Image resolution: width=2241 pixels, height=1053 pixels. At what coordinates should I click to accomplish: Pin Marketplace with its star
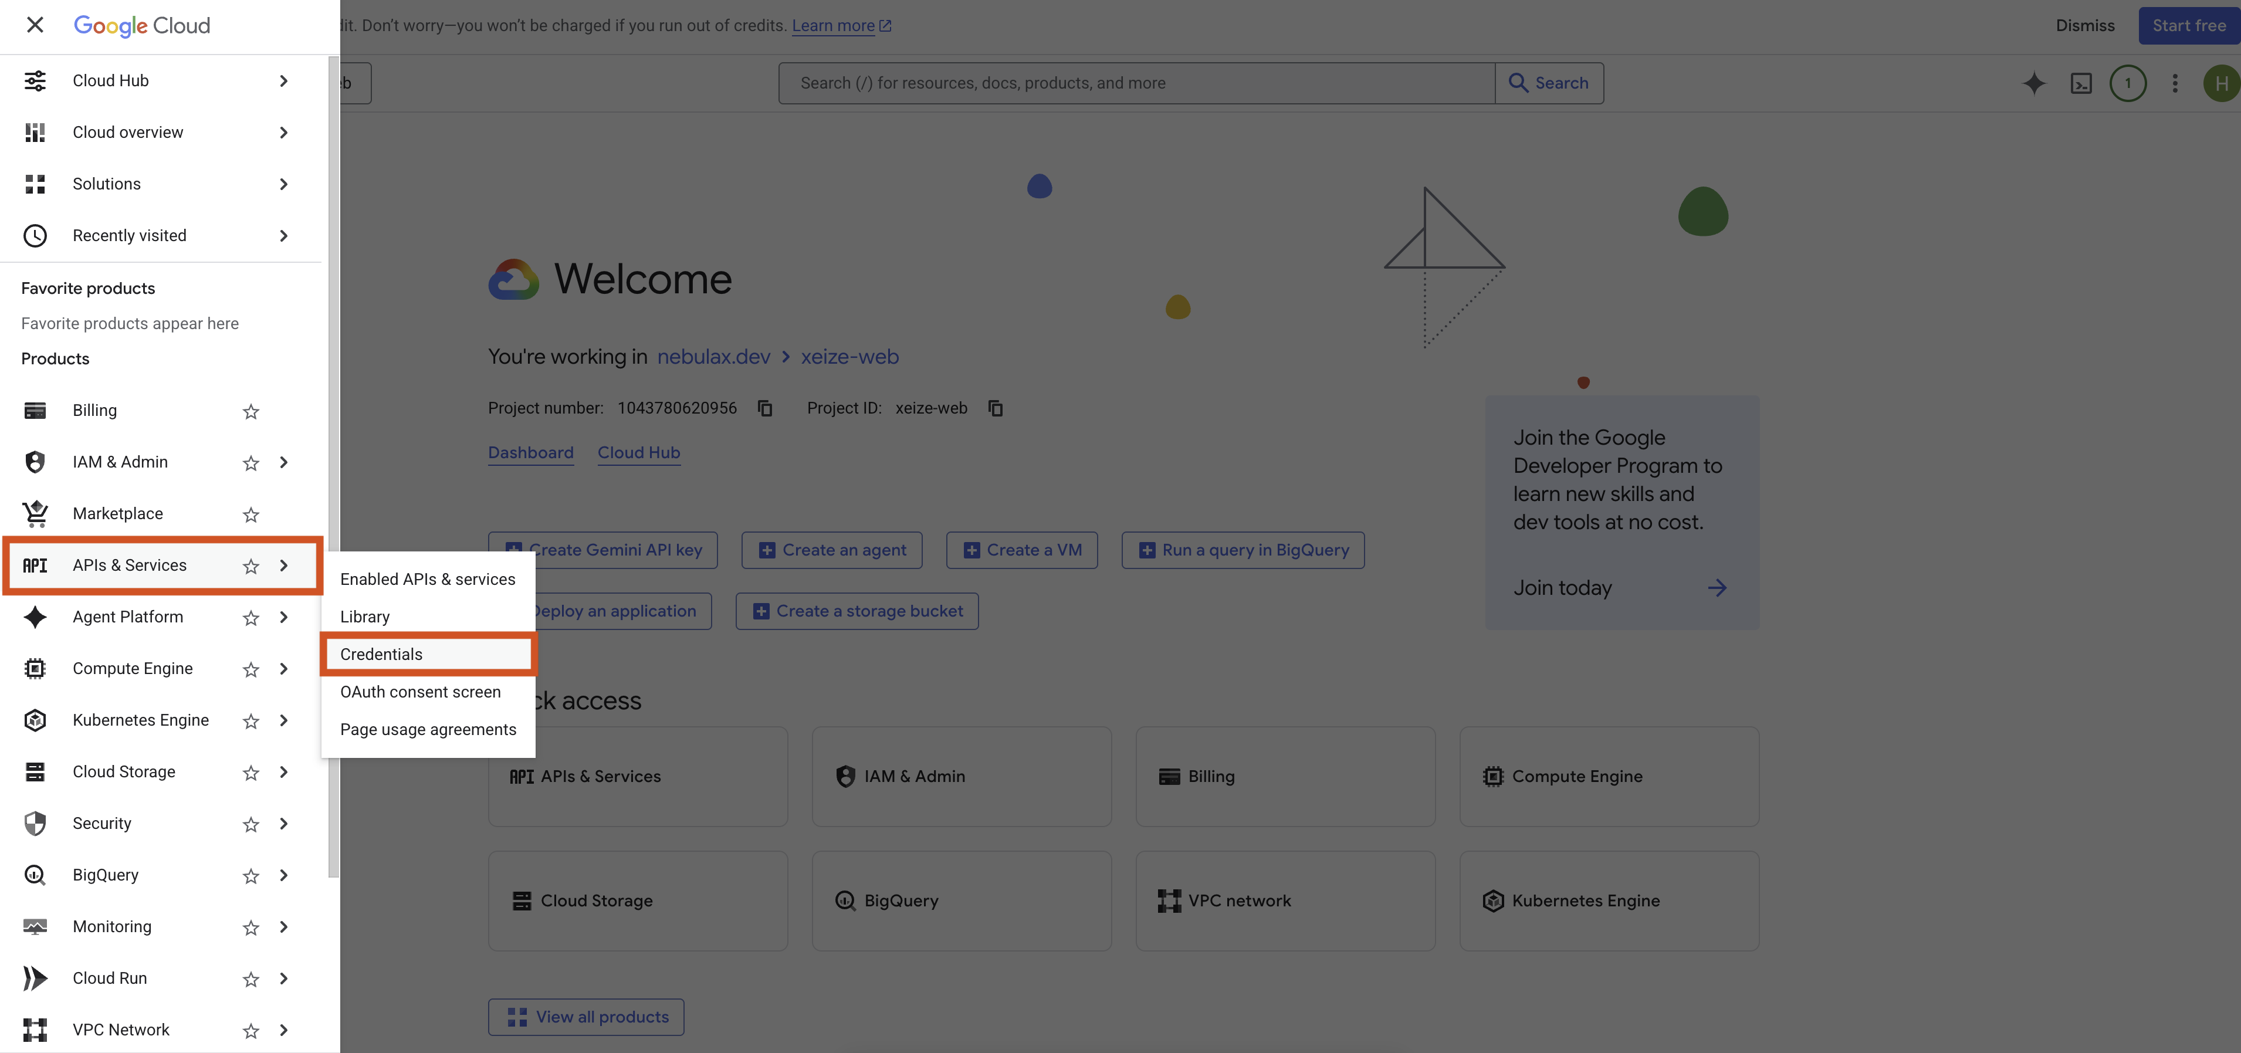(x=250, y=514)
